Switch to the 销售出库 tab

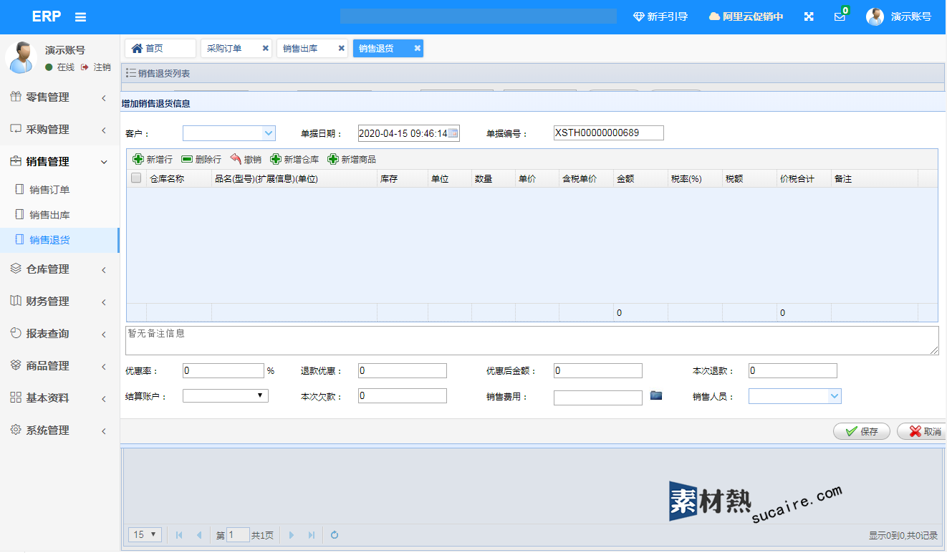[x=300, y=48]
